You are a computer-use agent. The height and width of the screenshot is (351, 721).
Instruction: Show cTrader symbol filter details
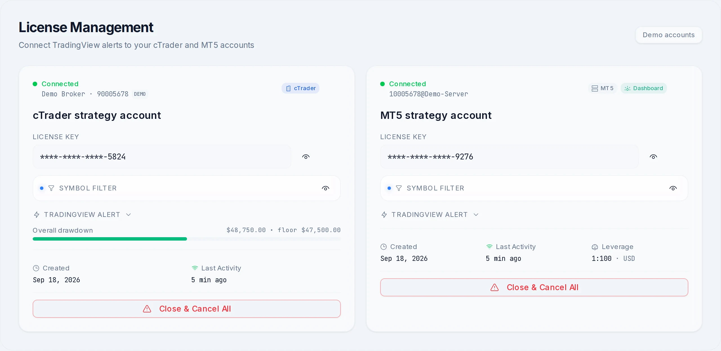coord(326,188)
